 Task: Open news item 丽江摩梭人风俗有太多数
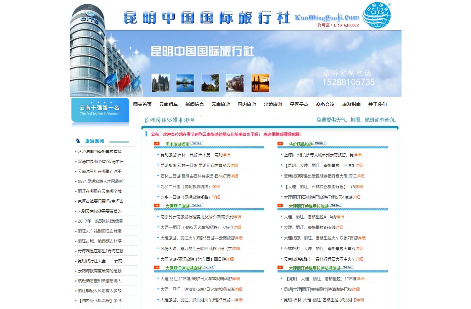click(100, 291)
